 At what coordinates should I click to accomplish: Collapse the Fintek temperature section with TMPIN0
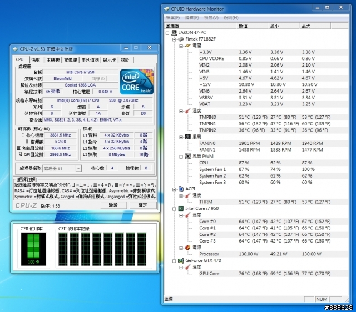[181, 111]
